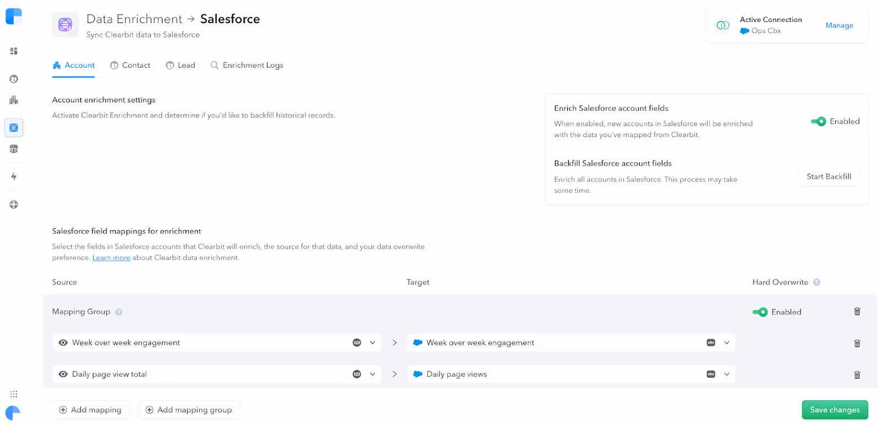This screenshot has width=882, height=424.
Task: Click text type badge on Daily page views target
Action: (711, 374)
